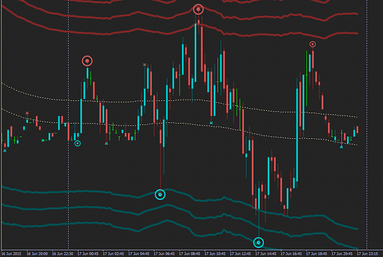Select the '16 Jun 22:30' time label
This screenshot has height=257, width=383.
(63, 254)
